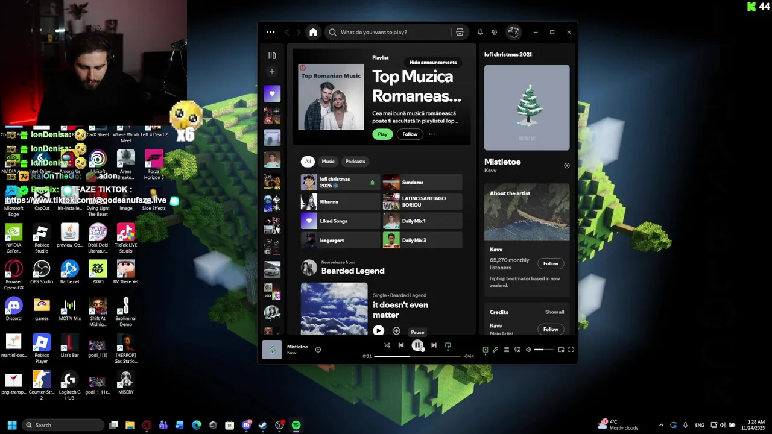
Task: Open the Spotify three-dots main menu
Action: (x=270, y=32)
